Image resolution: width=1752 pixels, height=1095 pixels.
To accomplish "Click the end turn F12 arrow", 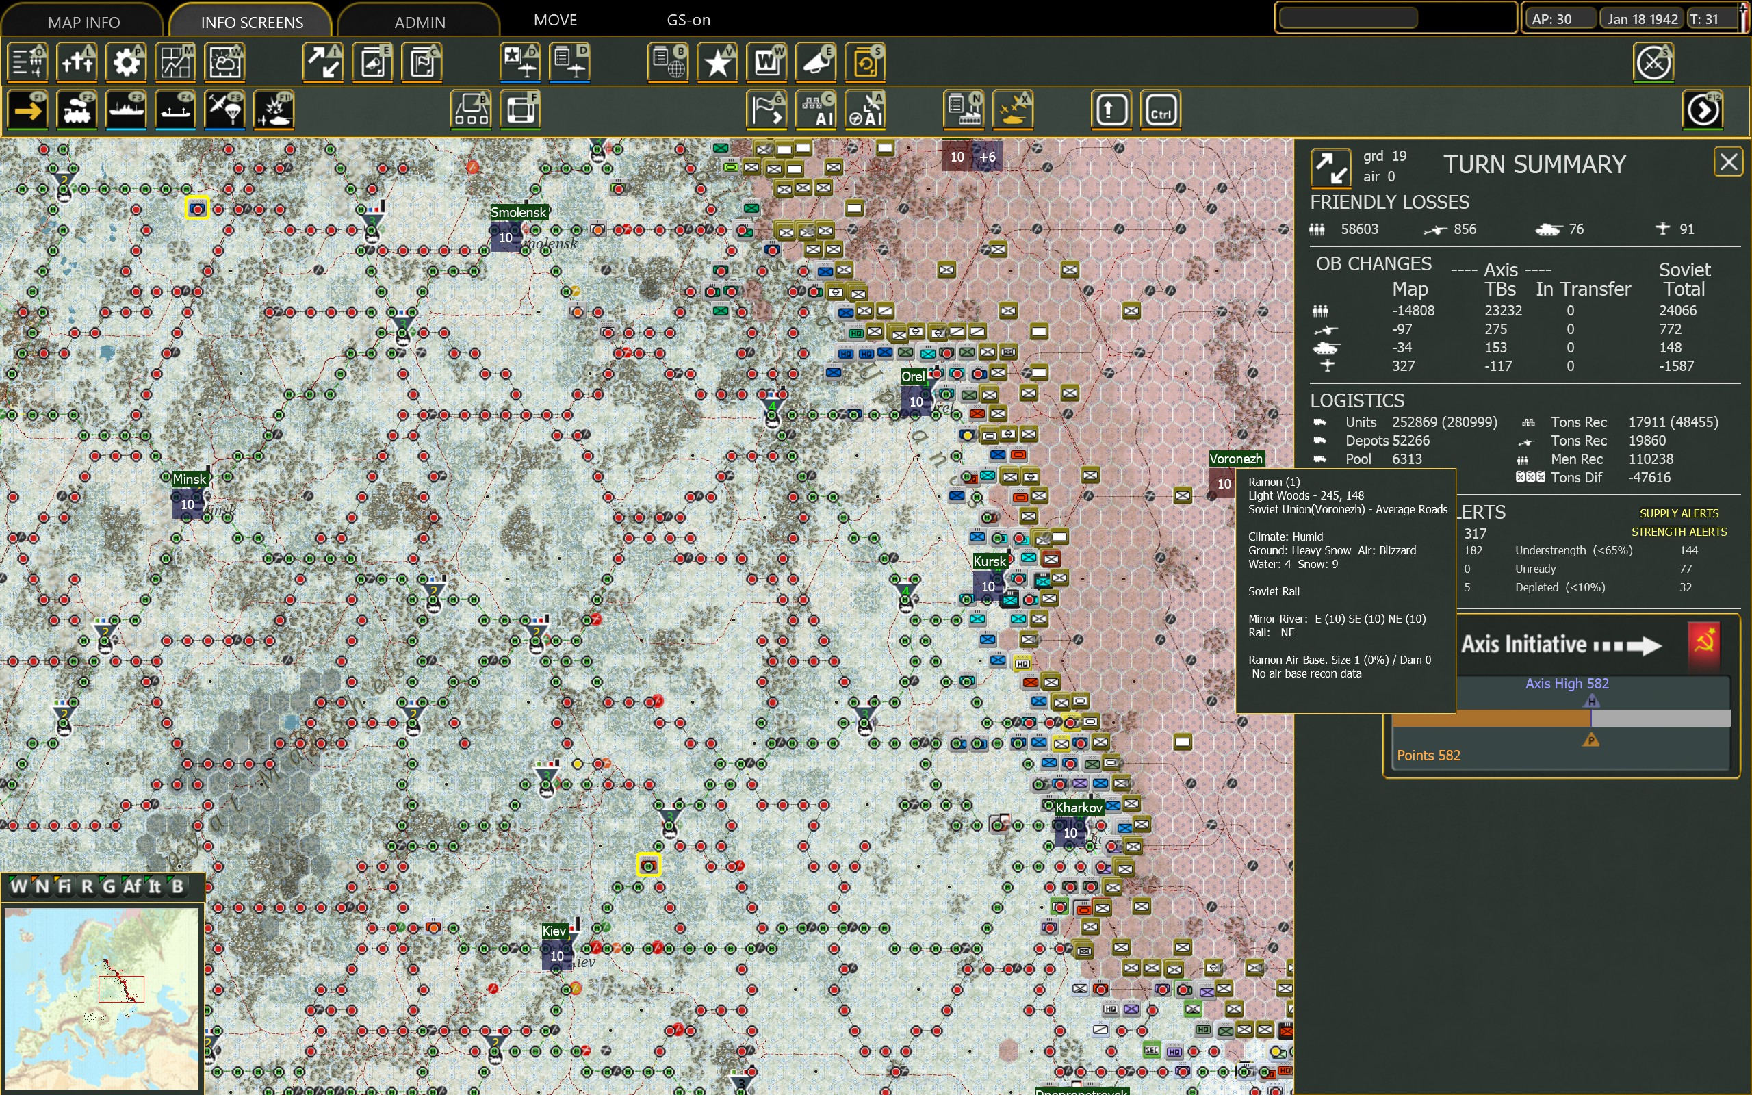I will 1703,111.
